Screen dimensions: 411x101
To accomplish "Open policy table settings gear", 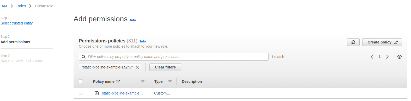I will click(399, 57).
